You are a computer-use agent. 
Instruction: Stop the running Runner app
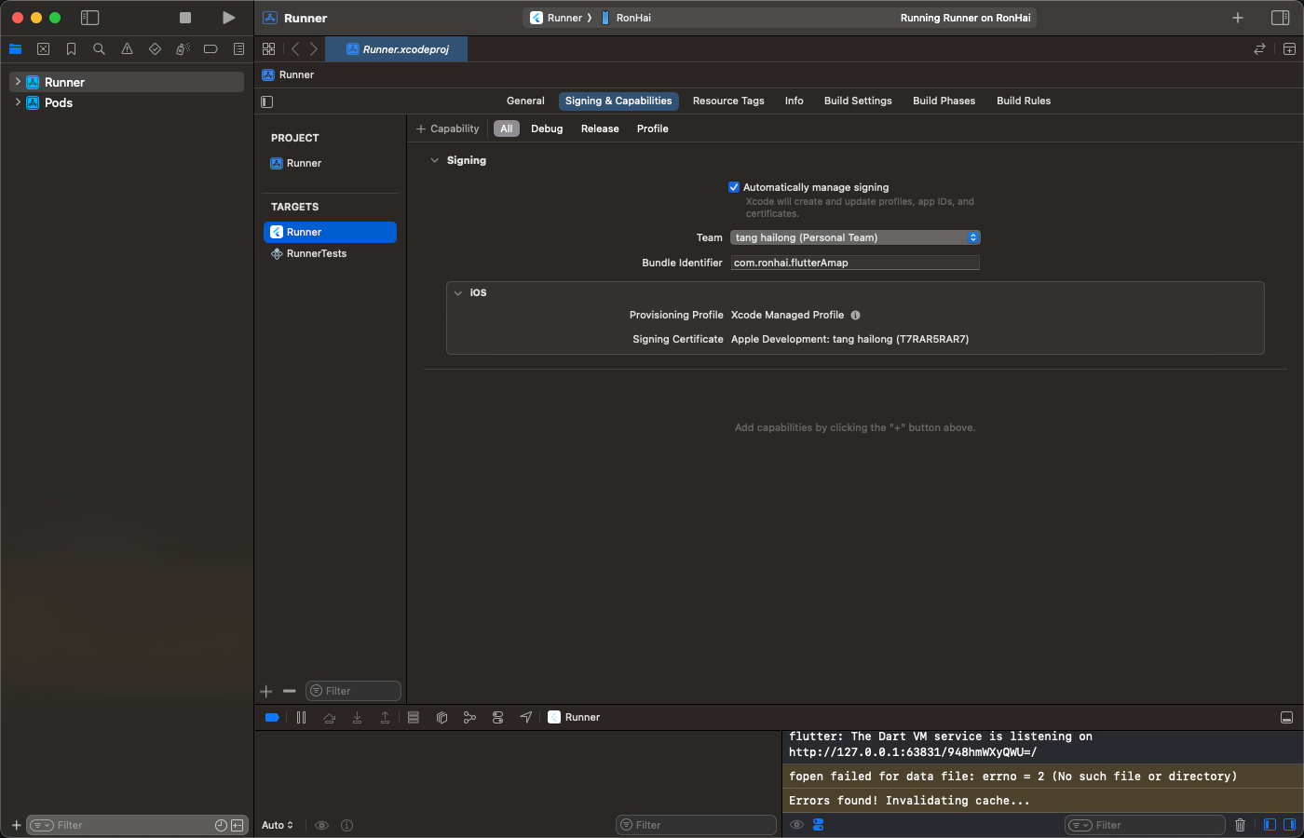(185, 18)
